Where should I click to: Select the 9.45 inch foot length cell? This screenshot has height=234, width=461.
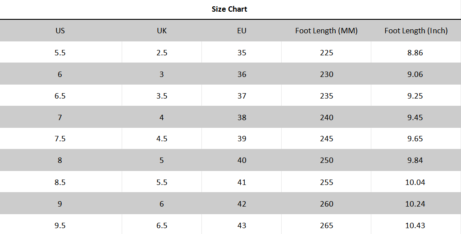pyautogui.click(x=415, y=117)
